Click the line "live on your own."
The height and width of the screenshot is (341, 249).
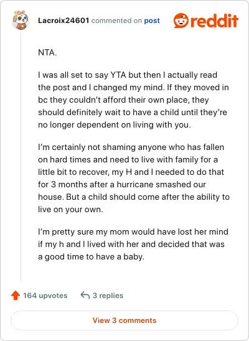70,210
